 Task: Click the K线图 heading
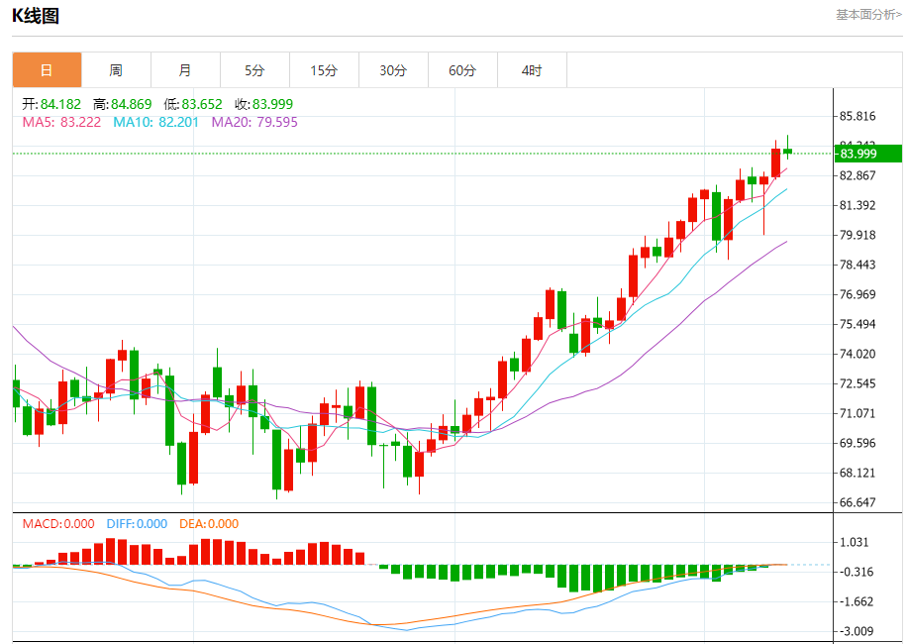click(36, 16)
